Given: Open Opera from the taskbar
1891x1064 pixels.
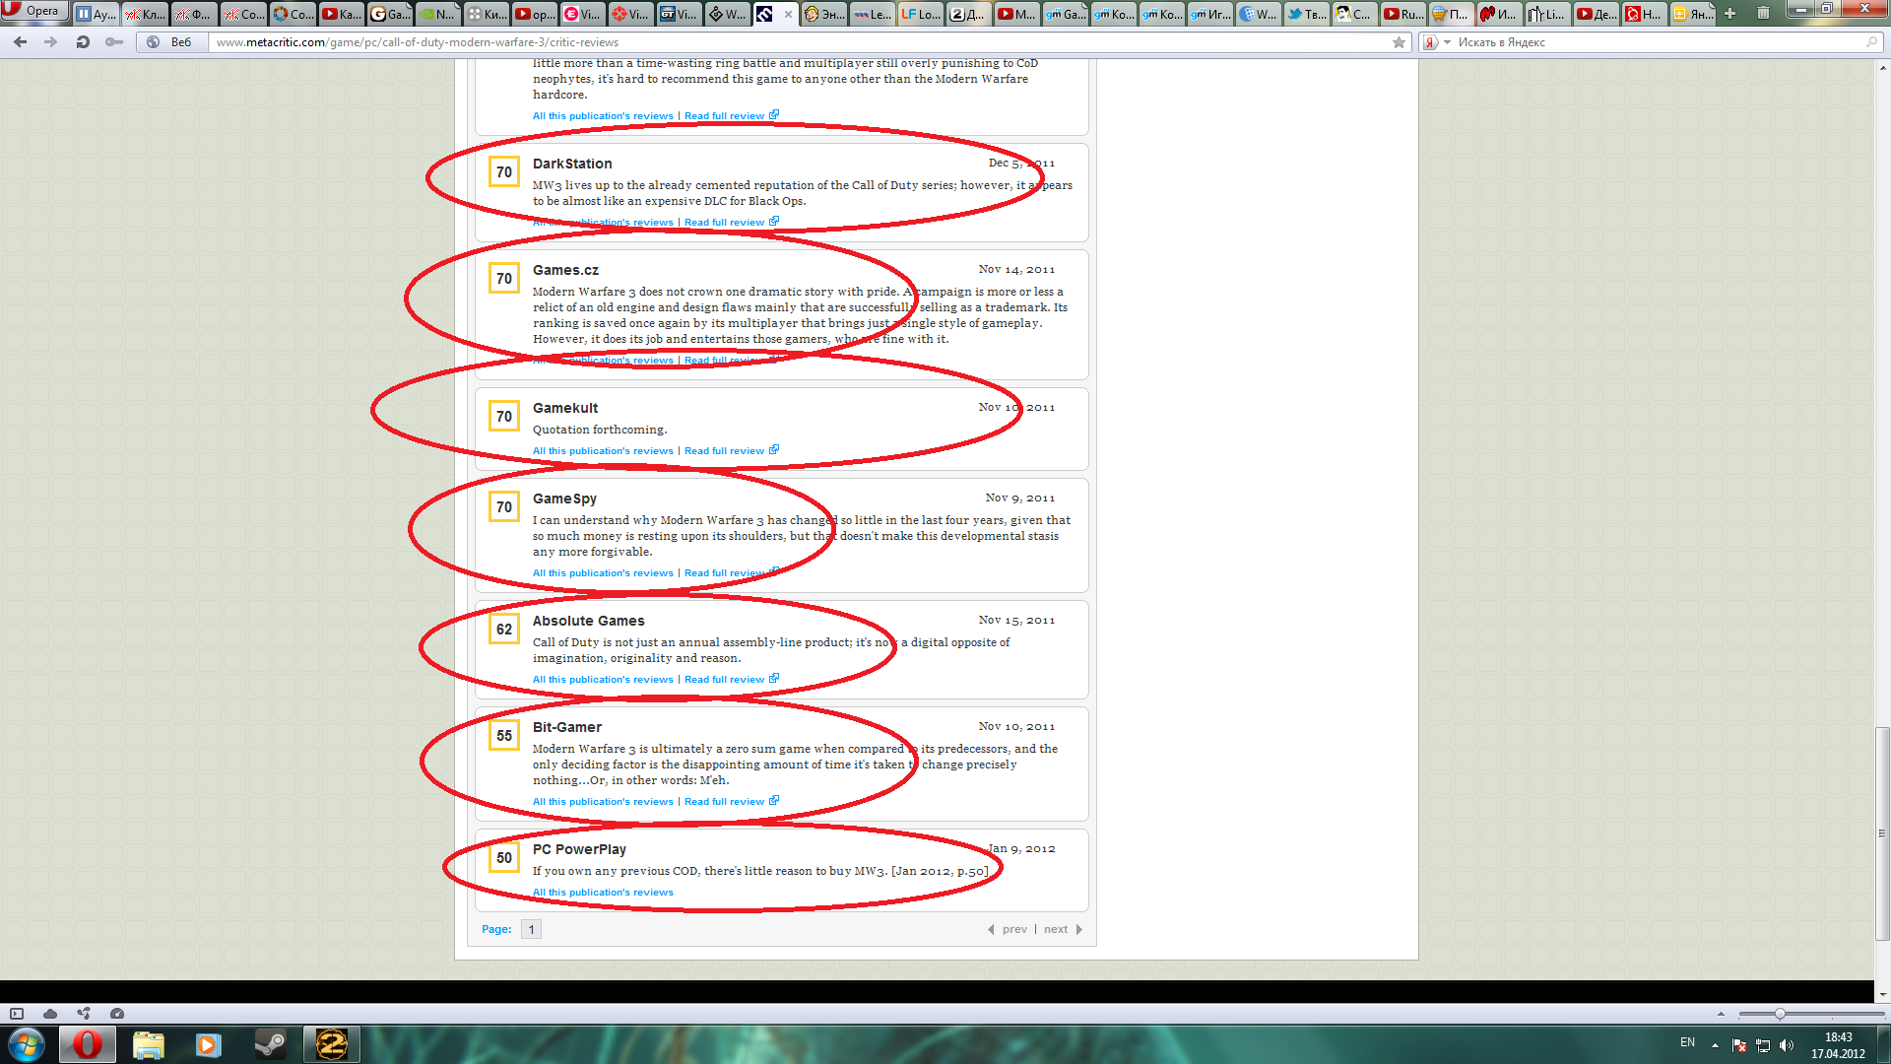Looking at the screenshot, I should (x=88, y=1044).
